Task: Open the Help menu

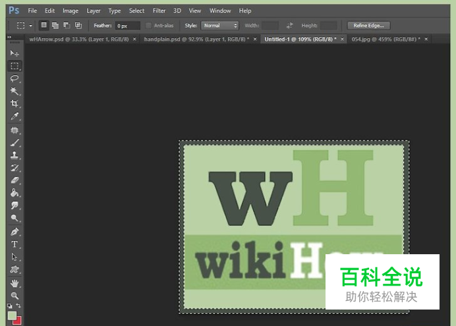Action: tap(245, 11)
